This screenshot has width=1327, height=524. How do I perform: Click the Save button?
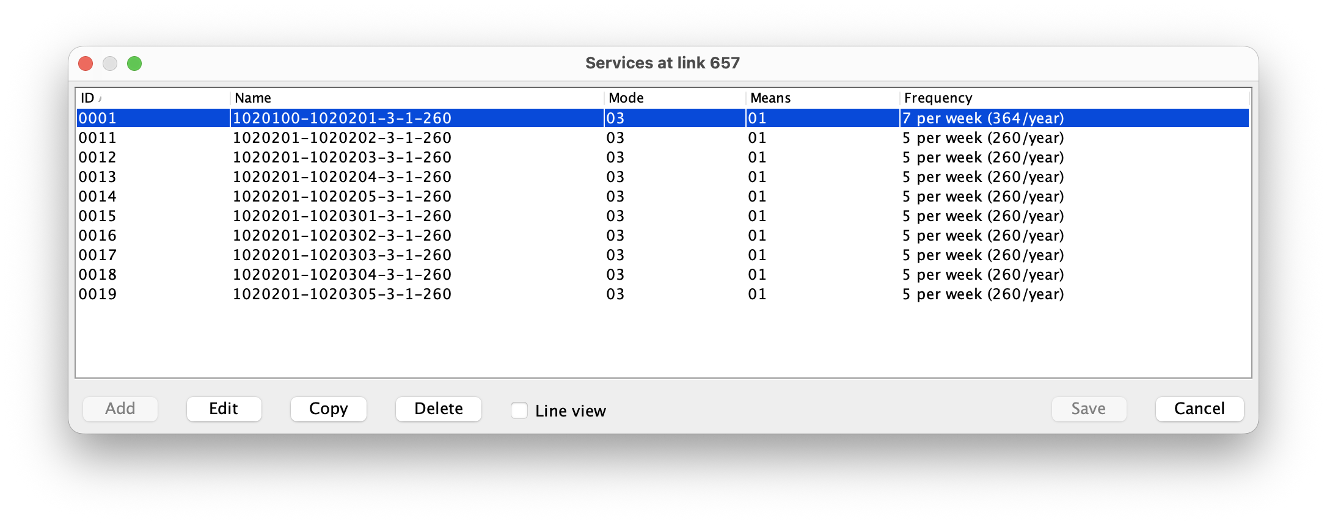[x=1089, y=409]
